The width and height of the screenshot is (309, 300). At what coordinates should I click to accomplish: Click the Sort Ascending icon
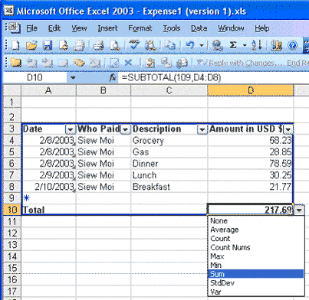pyautogui.click(x=256, y=45)
